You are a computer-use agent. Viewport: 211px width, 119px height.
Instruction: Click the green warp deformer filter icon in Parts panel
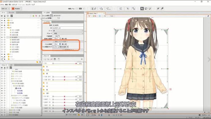tap(33, 16)
